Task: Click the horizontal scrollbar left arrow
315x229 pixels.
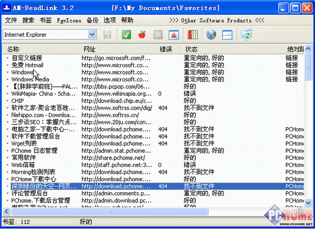Action: coord(6,211)
